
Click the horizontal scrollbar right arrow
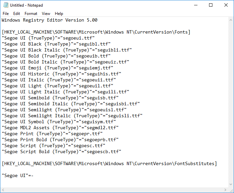[225, 190]
